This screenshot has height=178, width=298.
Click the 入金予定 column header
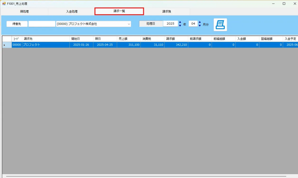(x=290, y=39)
